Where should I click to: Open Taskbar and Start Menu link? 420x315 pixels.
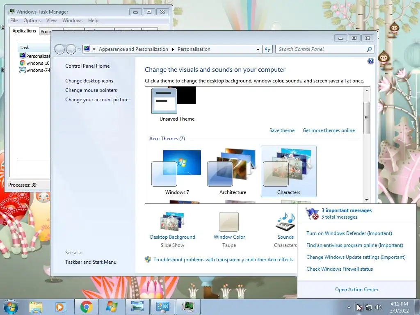91,262
